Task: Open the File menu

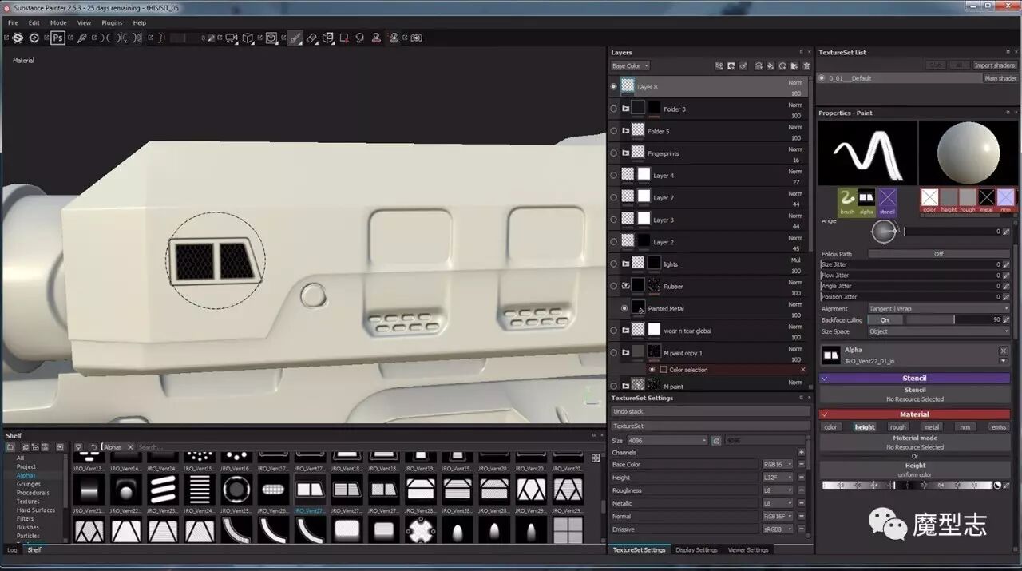Action: [13, 22]
